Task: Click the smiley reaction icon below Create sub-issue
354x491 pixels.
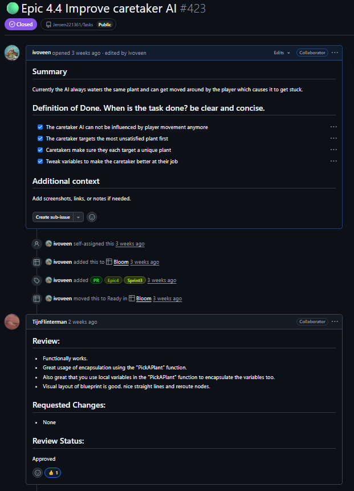Action: pos(91,217)
